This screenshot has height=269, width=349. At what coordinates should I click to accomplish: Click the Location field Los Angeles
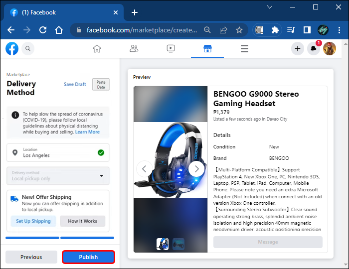pyautogui.click(x=58, y=152)
